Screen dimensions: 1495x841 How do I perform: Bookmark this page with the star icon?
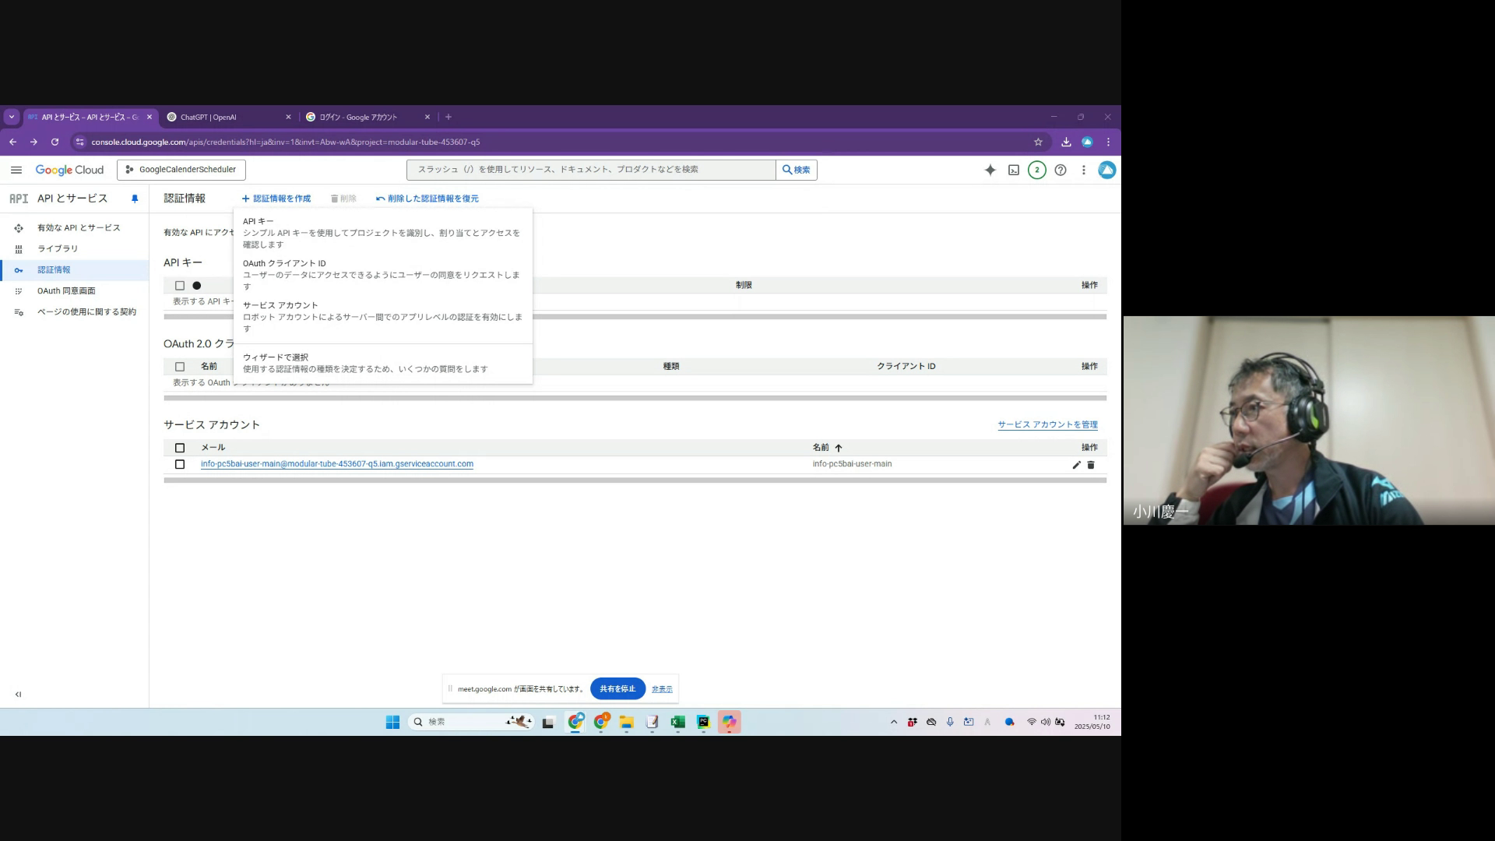pyautogui.click(x=1037, y=142)
